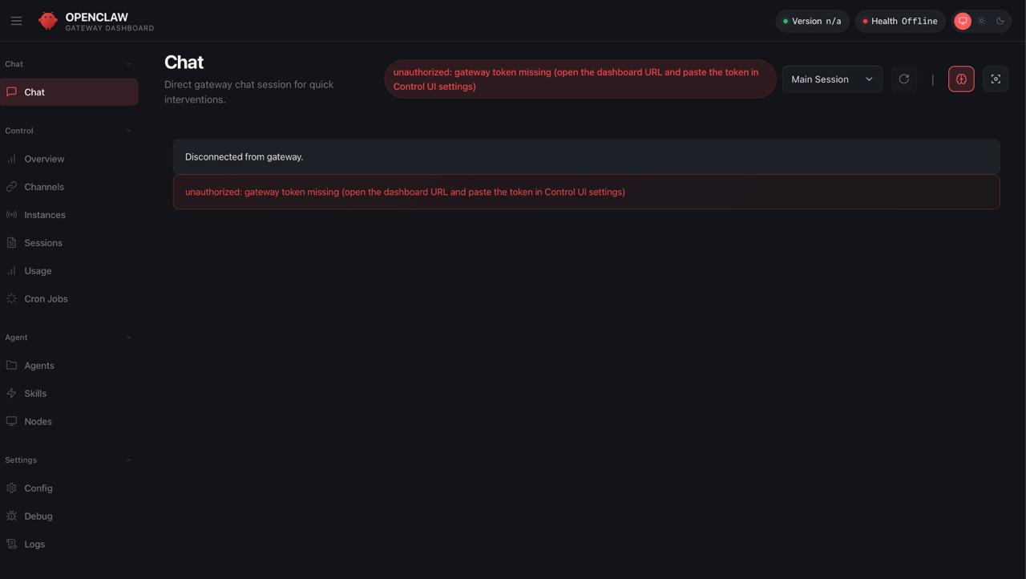The width and height of the screenshot is (1026, 579).
Task: Open the Skills page in the sidebar
Action: 35,394
